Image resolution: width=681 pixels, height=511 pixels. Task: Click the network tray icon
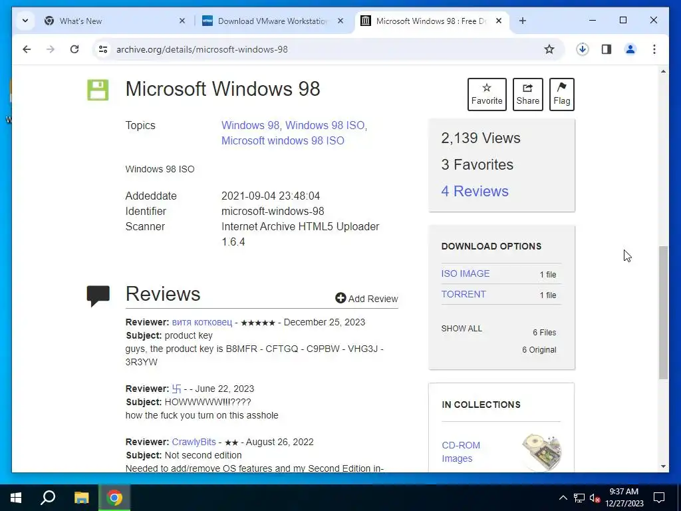[579, 498]
